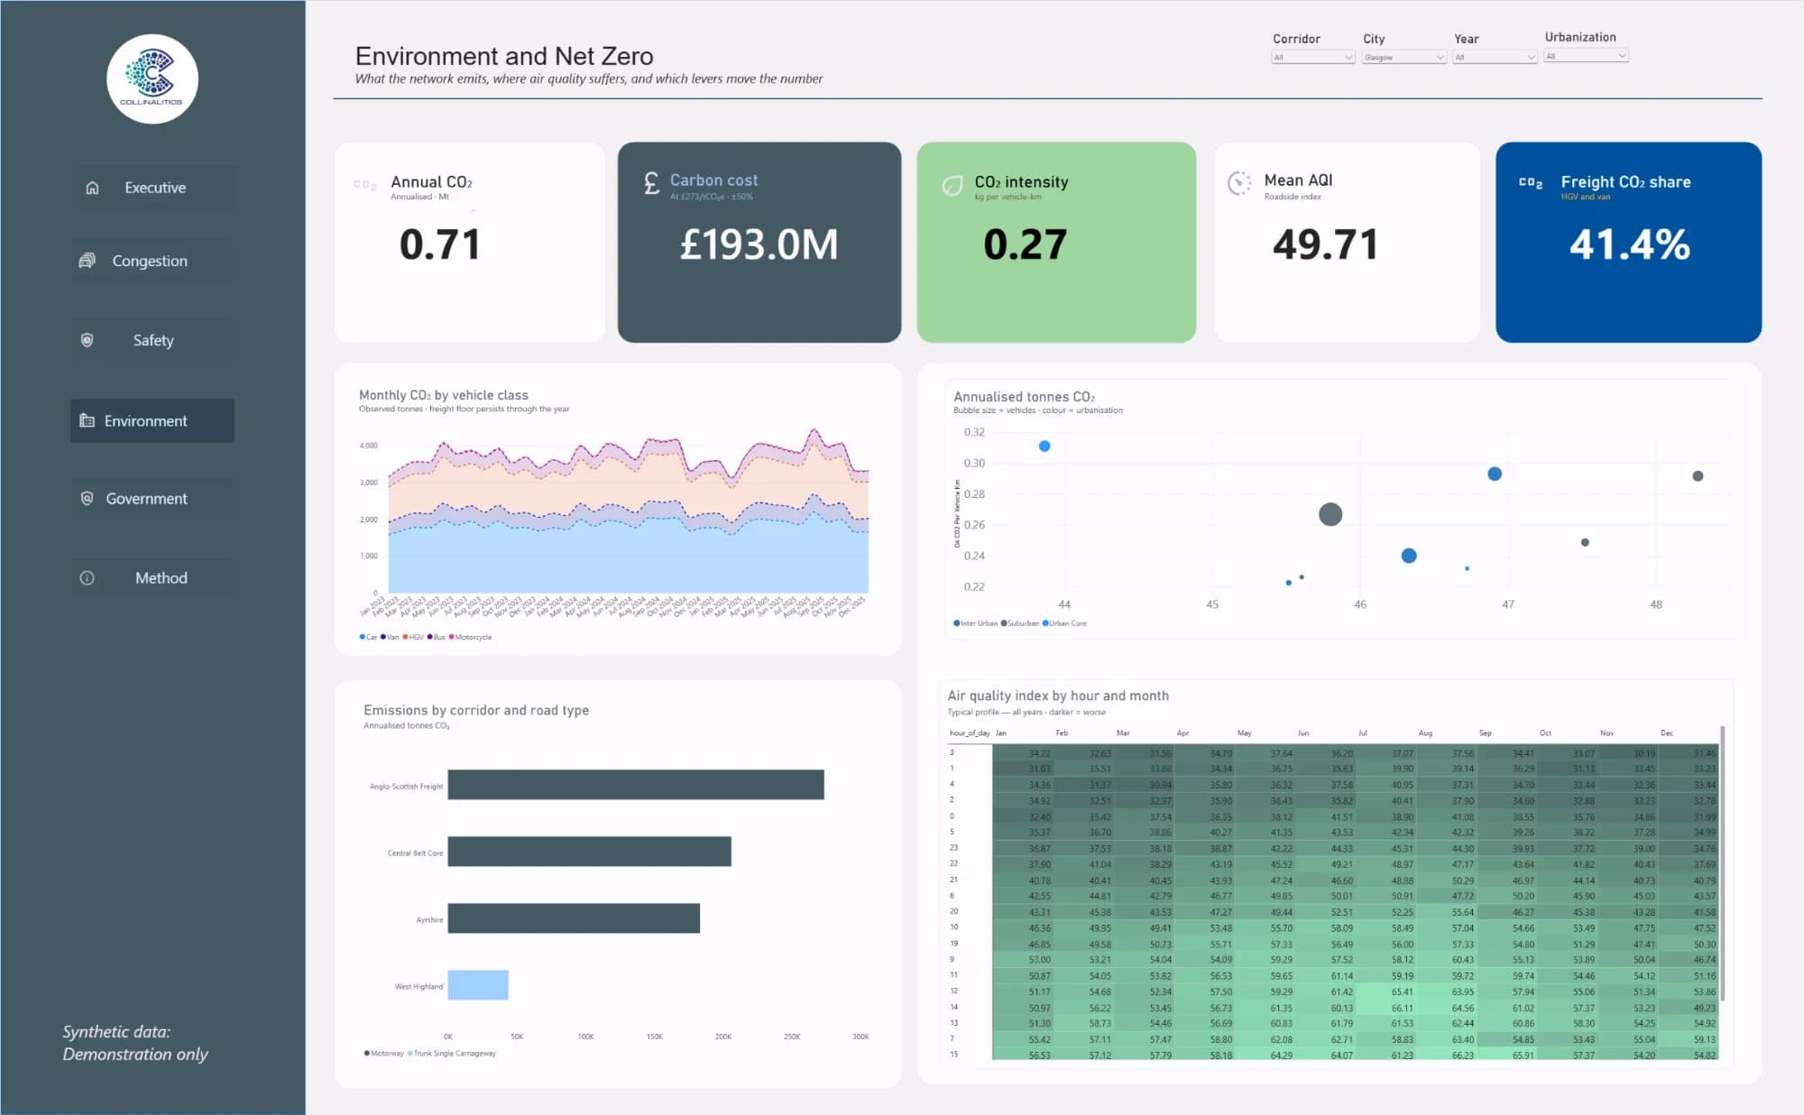
Task: Click the Motorcycle legend entry
Action: (x=470, y=637)
